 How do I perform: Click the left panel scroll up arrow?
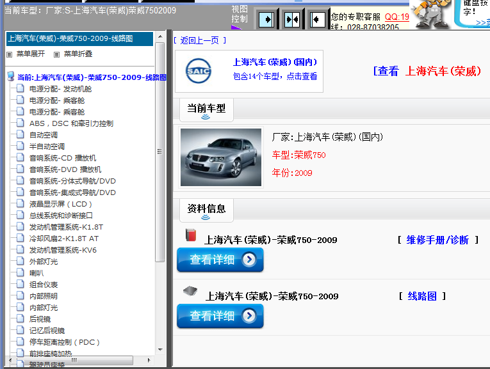point(160,36)
